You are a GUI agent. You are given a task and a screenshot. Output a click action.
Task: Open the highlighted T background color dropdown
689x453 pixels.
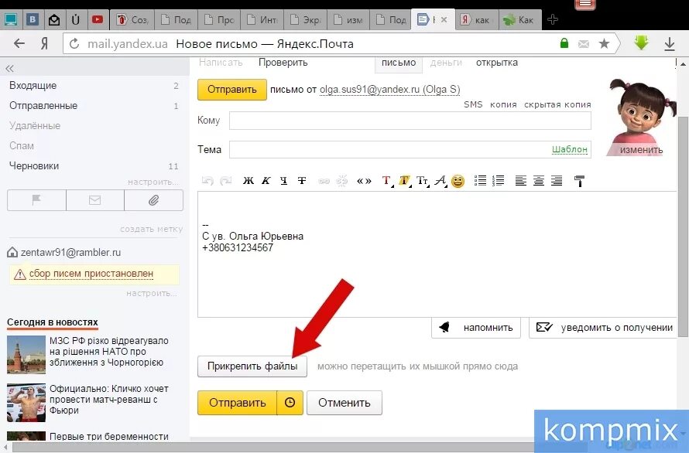pyautogui.click(x=405, y=180)
